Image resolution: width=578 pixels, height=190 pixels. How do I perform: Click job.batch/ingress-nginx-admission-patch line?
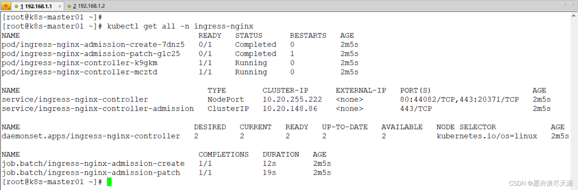(91, 173)
